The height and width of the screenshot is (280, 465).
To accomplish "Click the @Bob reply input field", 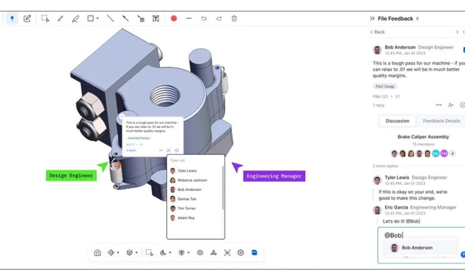I will pos(421,235).
